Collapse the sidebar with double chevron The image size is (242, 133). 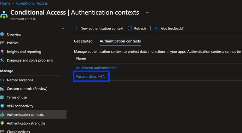pyautogui.click(x=63, y=28)
